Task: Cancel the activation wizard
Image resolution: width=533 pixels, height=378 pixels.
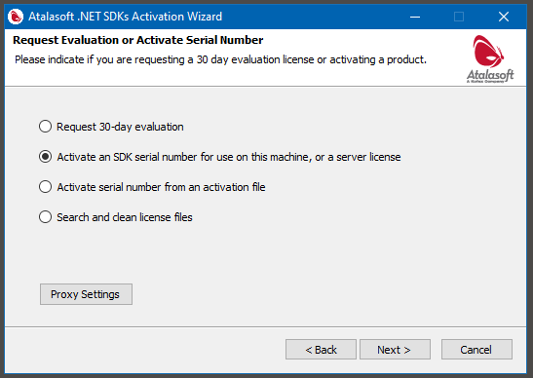Action: click(476, 349)
